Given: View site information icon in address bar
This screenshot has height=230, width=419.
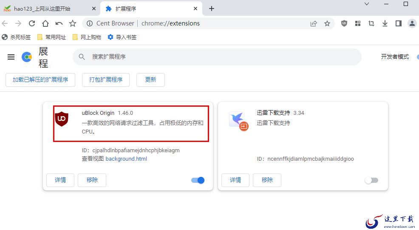Looking at the screenshot, I should coord(90,23).
